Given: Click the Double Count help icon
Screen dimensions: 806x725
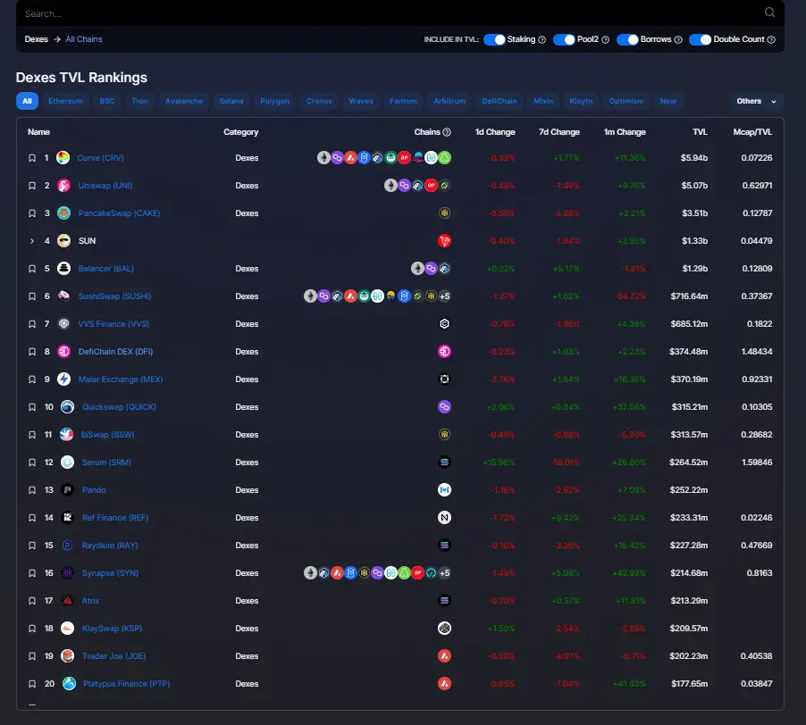Looking at the screenshot, I should [771, 39].
